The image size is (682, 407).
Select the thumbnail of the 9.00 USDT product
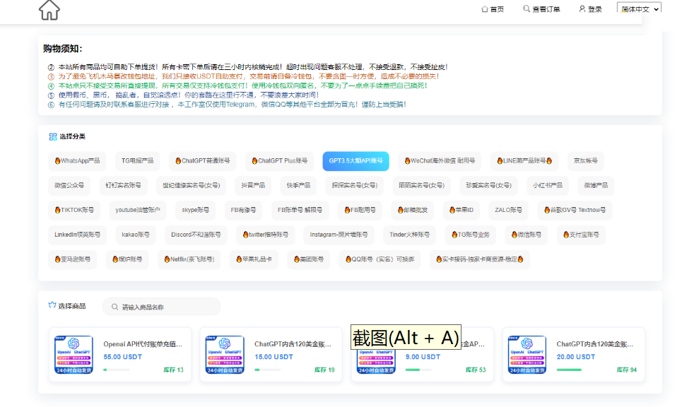coord(376,355)
